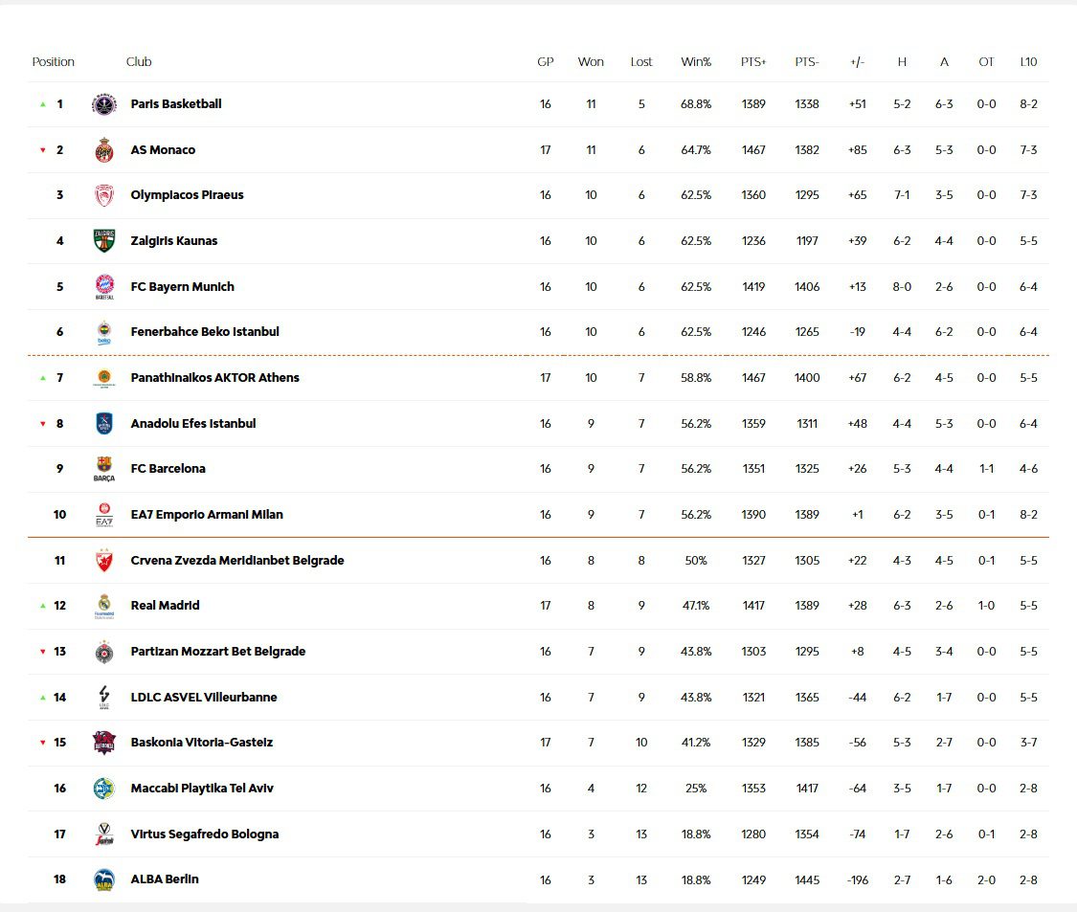Click the red triangle beside Partizan Mozzart Bet Belgrade

pyautogui.click(x=42, y=651)
